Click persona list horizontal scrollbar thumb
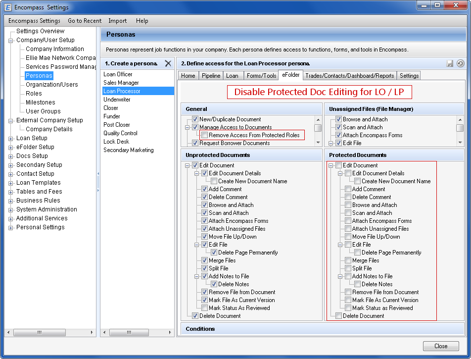 (129, 333)
